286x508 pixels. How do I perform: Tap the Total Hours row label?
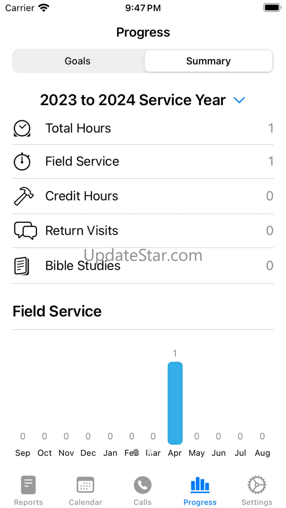point(78,129)
